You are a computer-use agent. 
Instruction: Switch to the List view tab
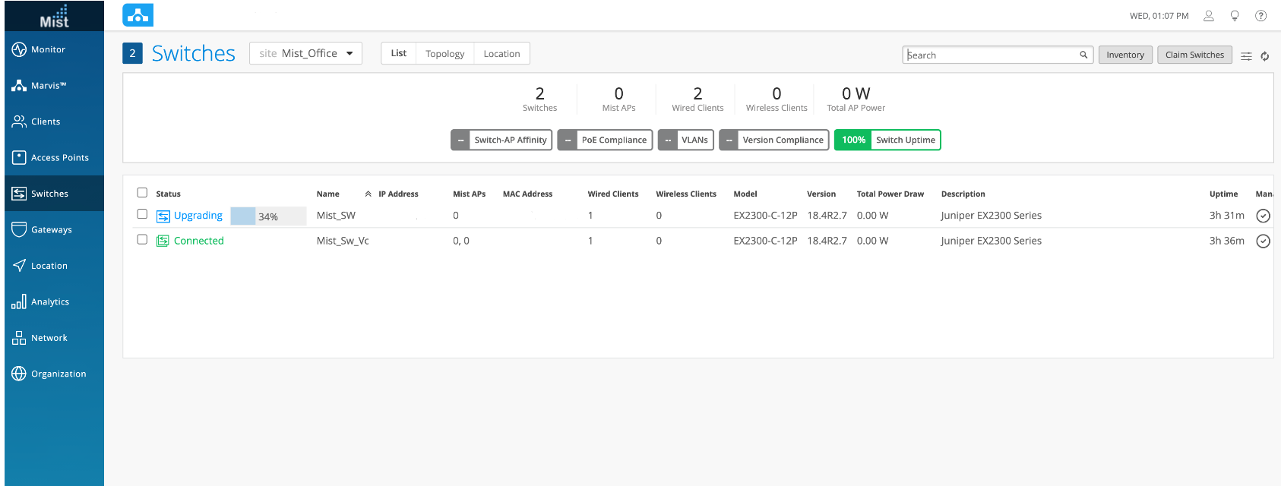pyautogui.click(x=398, y=53)
